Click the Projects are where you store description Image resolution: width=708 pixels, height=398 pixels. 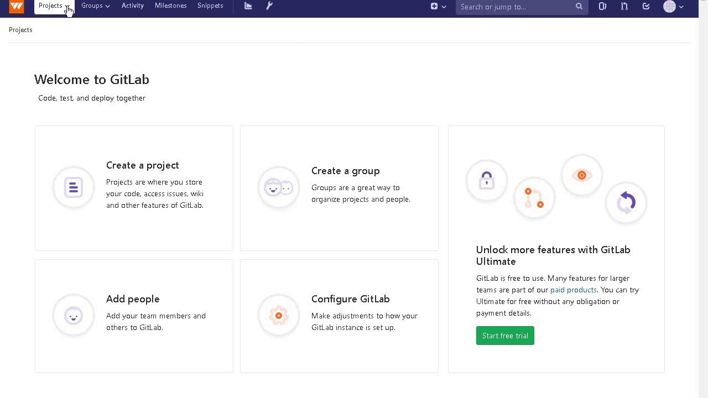click(155, 193)
